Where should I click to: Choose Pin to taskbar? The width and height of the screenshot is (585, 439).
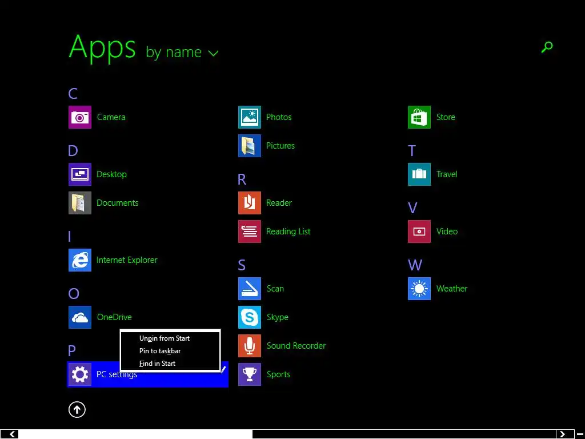point(160,351)
